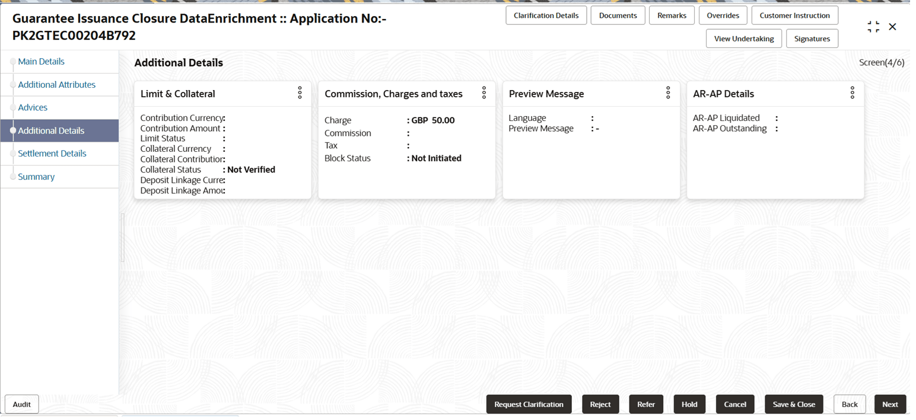Screen dimensions: 916x420
Task: Click Block Status value Not Initiated
Action: point(436,158)
